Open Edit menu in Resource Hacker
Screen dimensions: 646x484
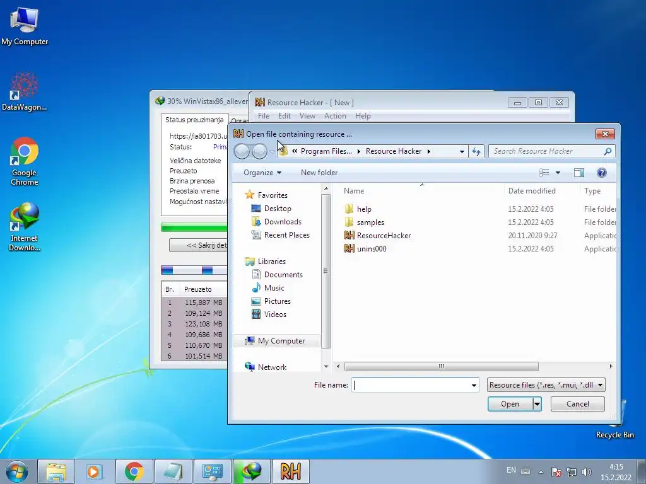point(285,116)
